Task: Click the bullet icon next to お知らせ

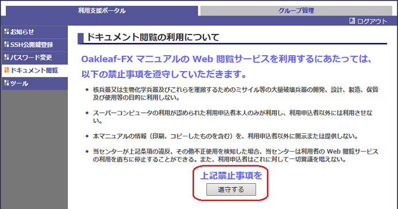Action: [6, 32]
